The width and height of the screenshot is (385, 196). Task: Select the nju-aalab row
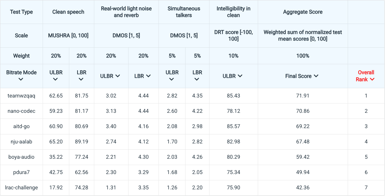tap(21, 142)
